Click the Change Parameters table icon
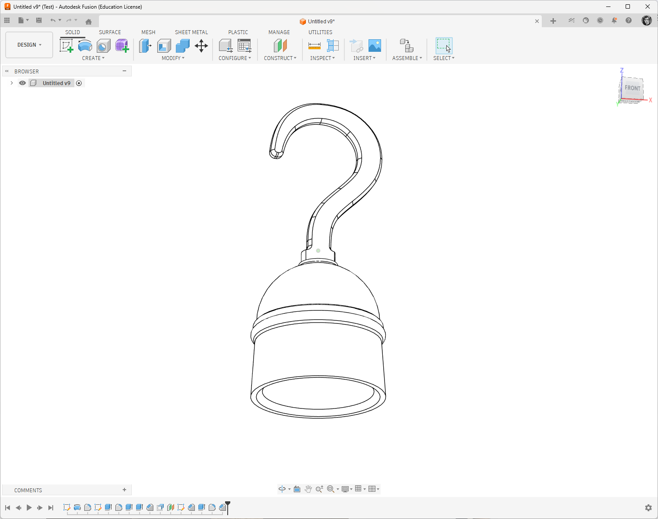This screenshot has width=658, height=519. coord(245,45)
